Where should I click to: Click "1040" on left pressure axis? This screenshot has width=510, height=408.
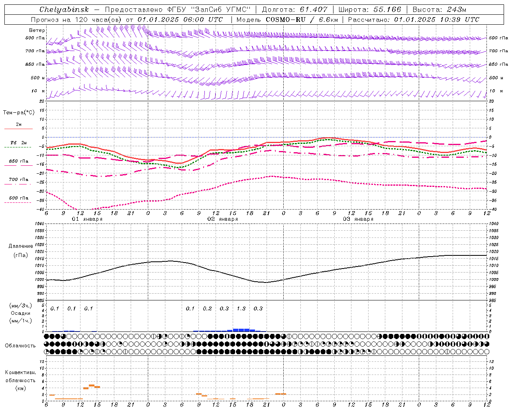click(x=40, y=224)
